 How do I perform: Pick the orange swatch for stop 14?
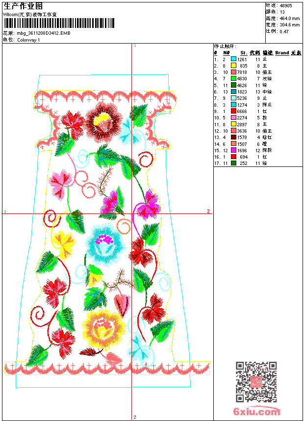pyautogui.click(x=233, y=143)
